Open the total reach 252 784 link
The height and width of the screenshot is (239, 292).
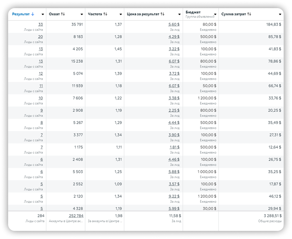click(x=76, y=216)
